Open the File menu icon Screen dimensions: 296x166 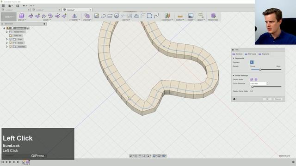tap(10, 6)
